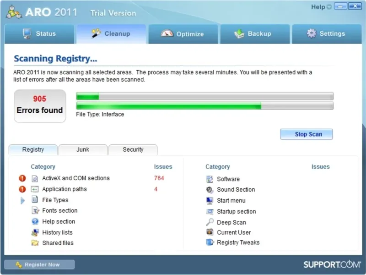Click the File Type scan progress bar
This screenshot has height=275, width=366.
[205, 106]
